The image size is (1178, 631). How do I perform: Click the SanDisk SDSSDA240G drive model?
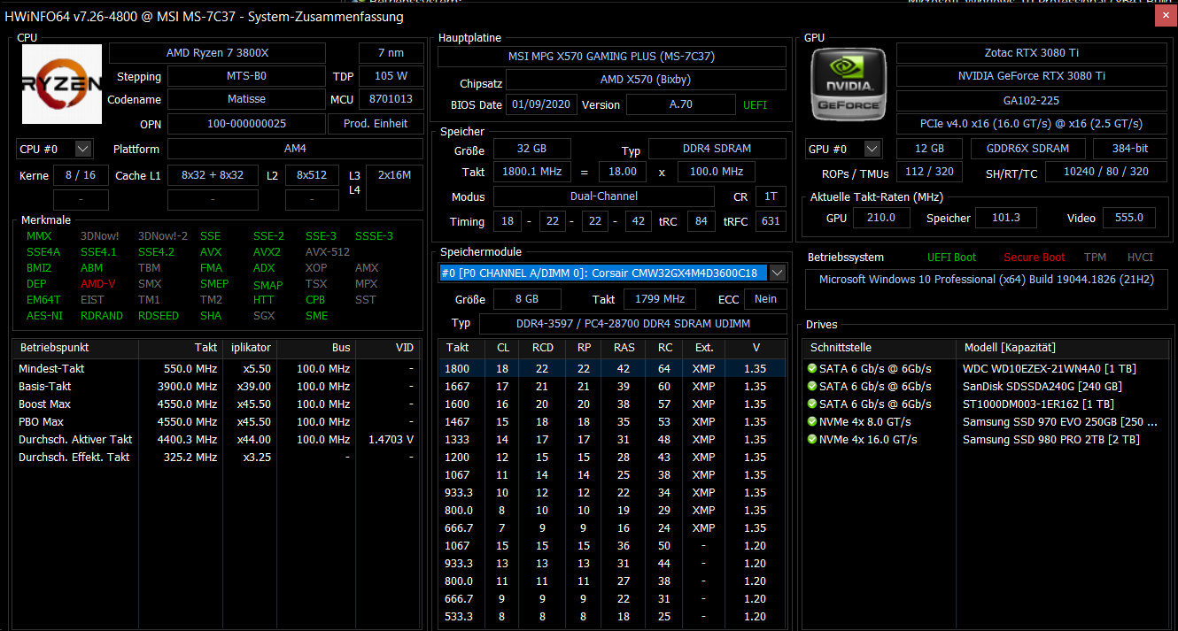point(1042,386)
